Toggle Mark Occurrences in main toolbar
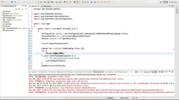The image size is (179, 100). [x=77, y=2]
